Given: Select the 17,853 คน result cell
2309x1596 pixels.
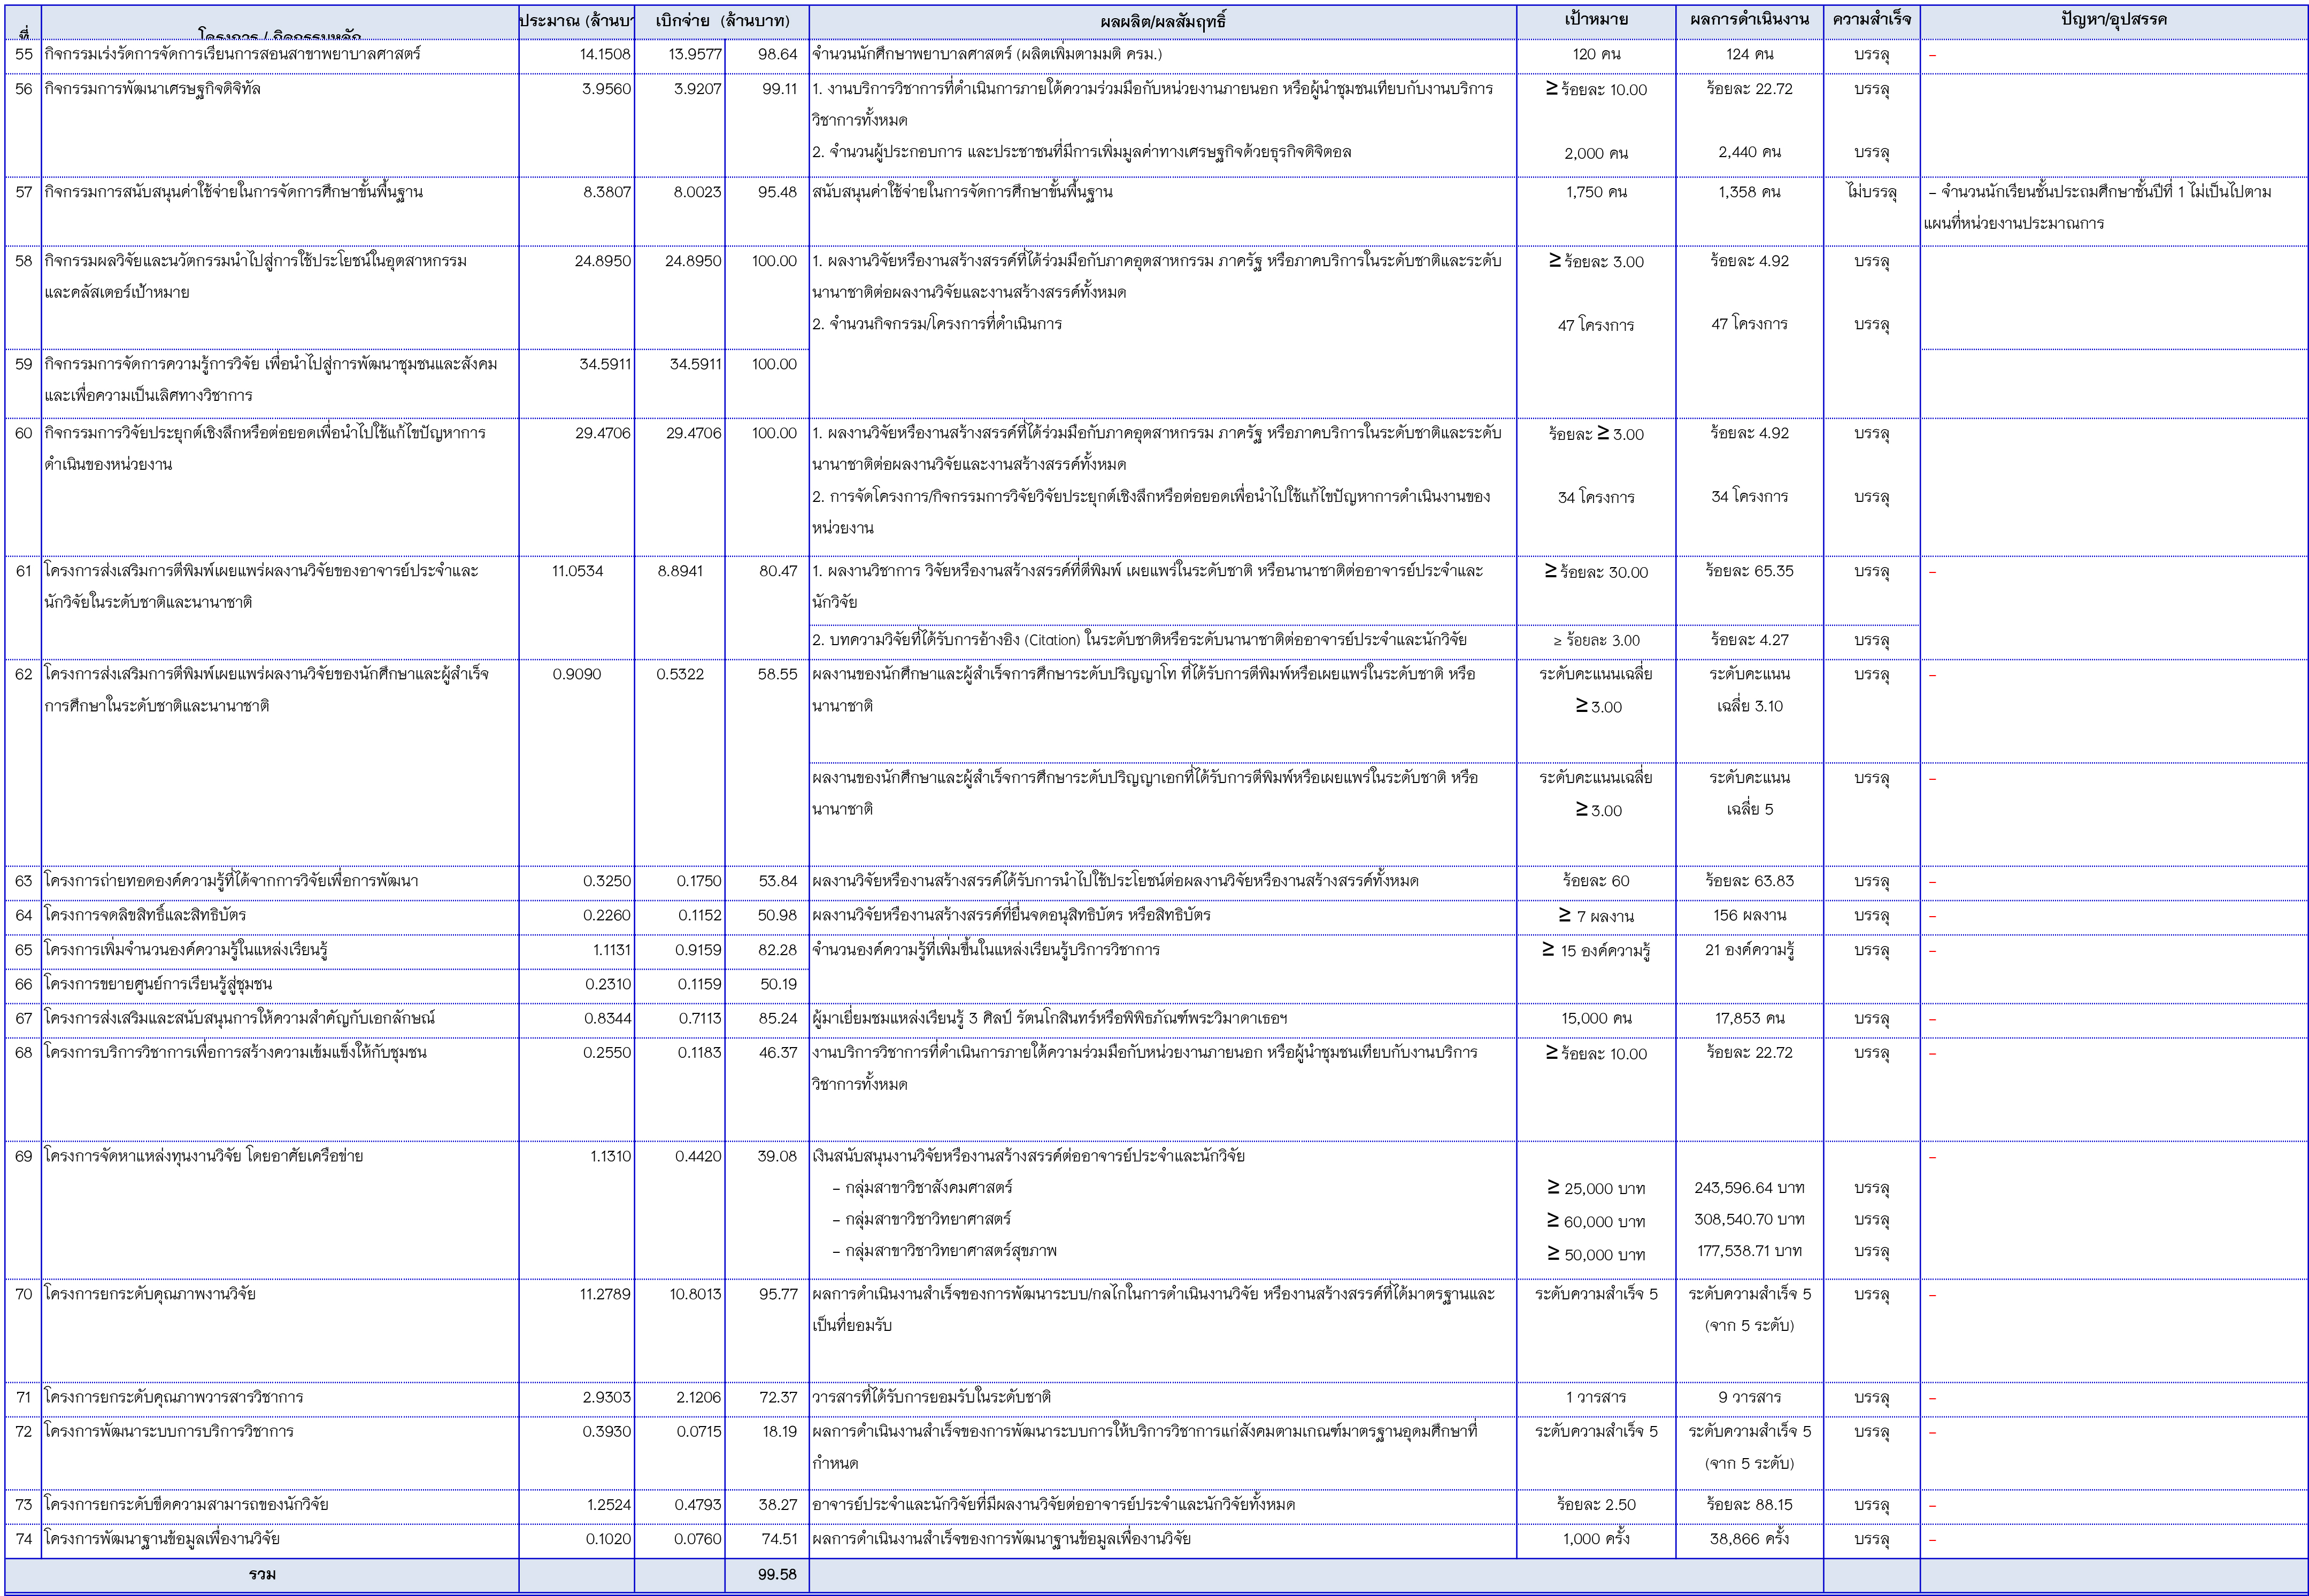Looking at the screenshot, I should (x=1749, y=1019).
